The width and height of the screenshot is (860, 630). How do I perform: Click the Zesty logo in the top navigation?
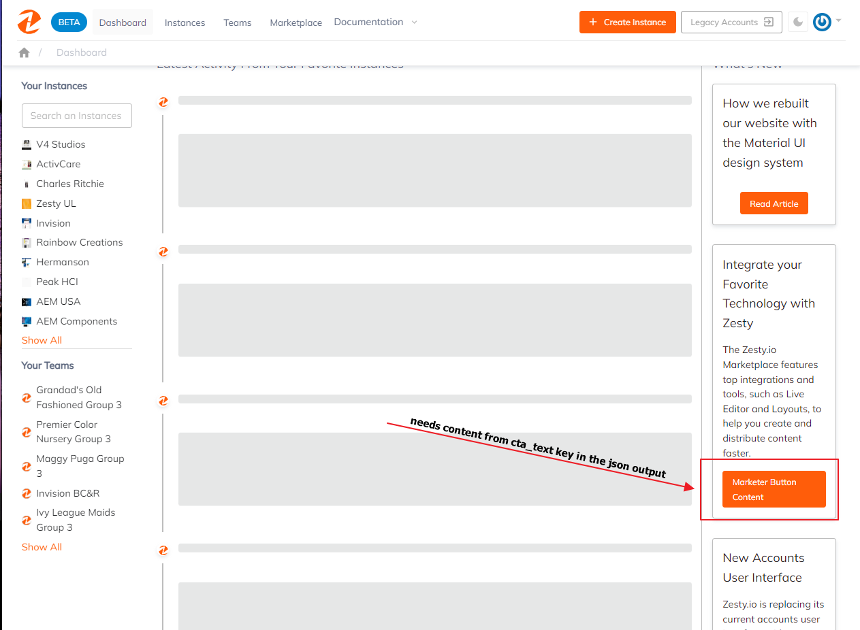pos(29,21)
